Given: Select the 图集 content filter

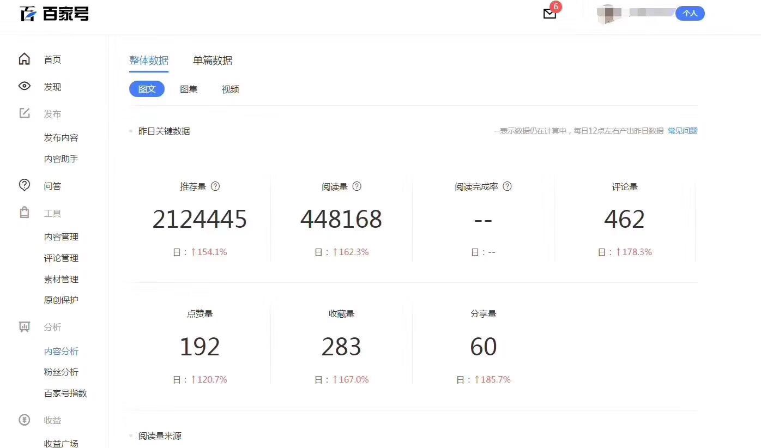Looking at the screenshot, I should coord(189,89).
